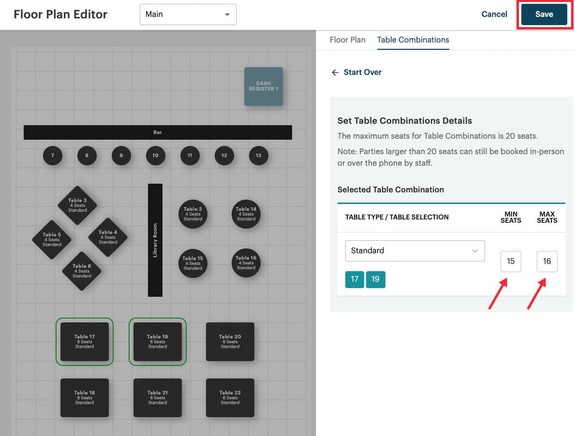Screen dimensions: 575x436
Task: Click Table 3 in the dining area
Action: [77, 205]
